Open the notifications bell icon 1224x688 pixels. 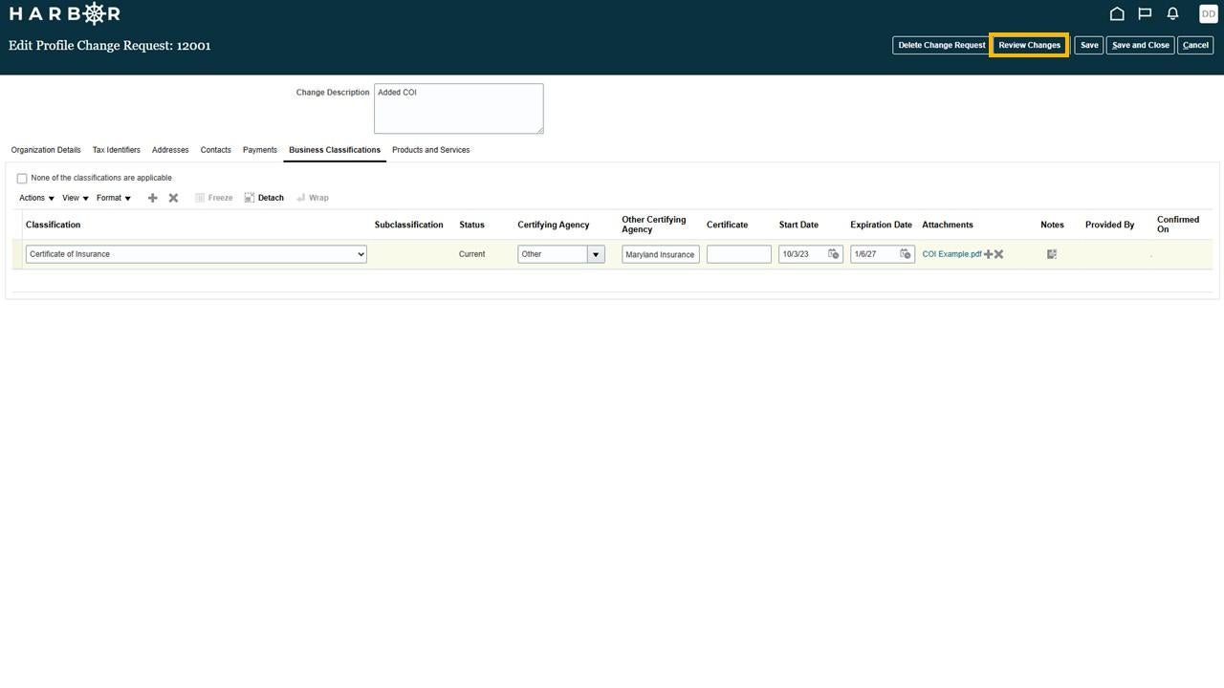point(1172,13)
